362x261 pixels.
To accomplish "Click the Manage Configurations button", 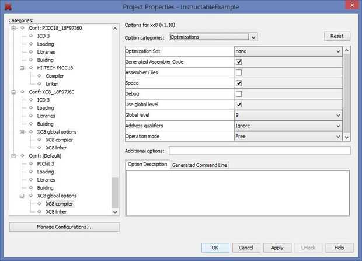I will (64, 227).
